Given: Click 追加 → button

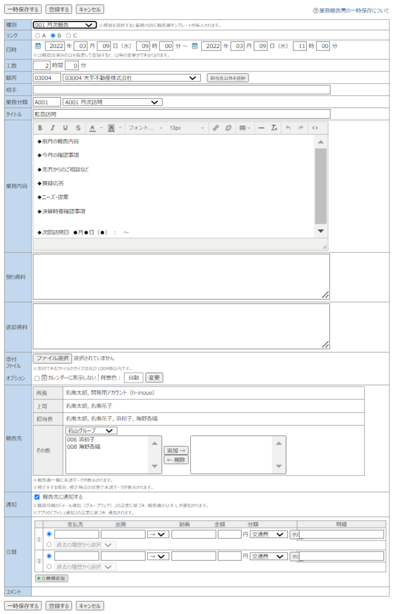Looking at the screenshot, I should (x=176, y=451).
